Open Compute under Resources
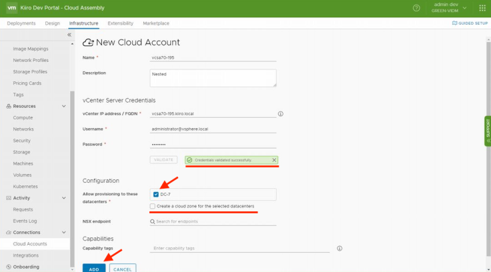The image size is (491, 272). click(23, 118)
